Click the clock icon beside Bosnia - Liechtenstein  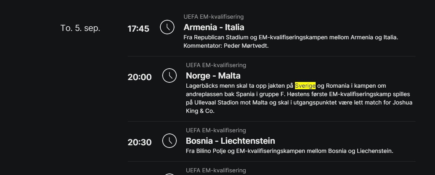click(169, 141)
